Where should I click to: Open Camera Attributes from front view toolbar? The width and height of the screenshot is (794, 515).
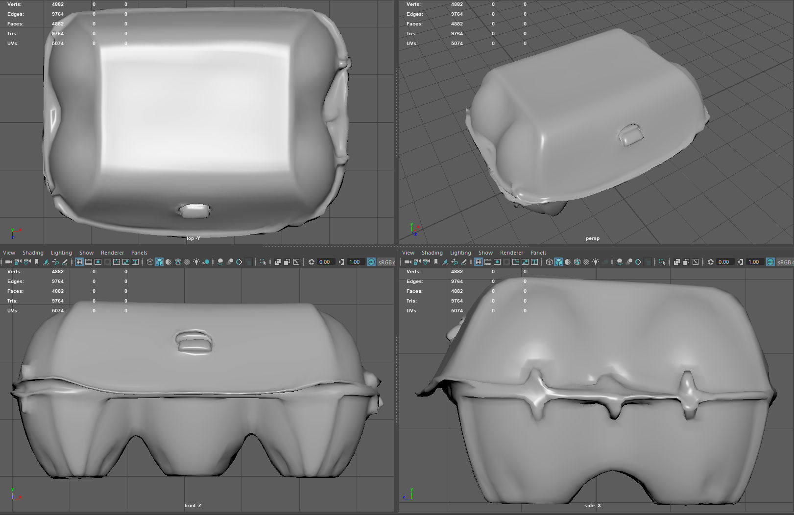tap(27, 262)
